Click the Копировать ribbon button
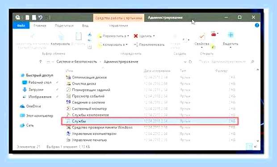The image size is (277, 167). tap(61, 39)
